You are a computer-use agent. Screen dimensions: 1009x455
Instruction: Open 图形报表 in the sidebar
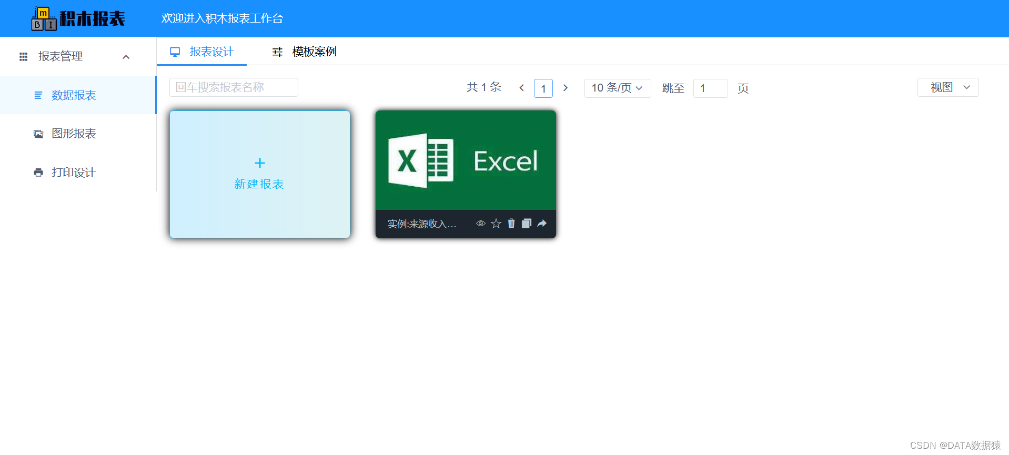[x=78, y=134]
